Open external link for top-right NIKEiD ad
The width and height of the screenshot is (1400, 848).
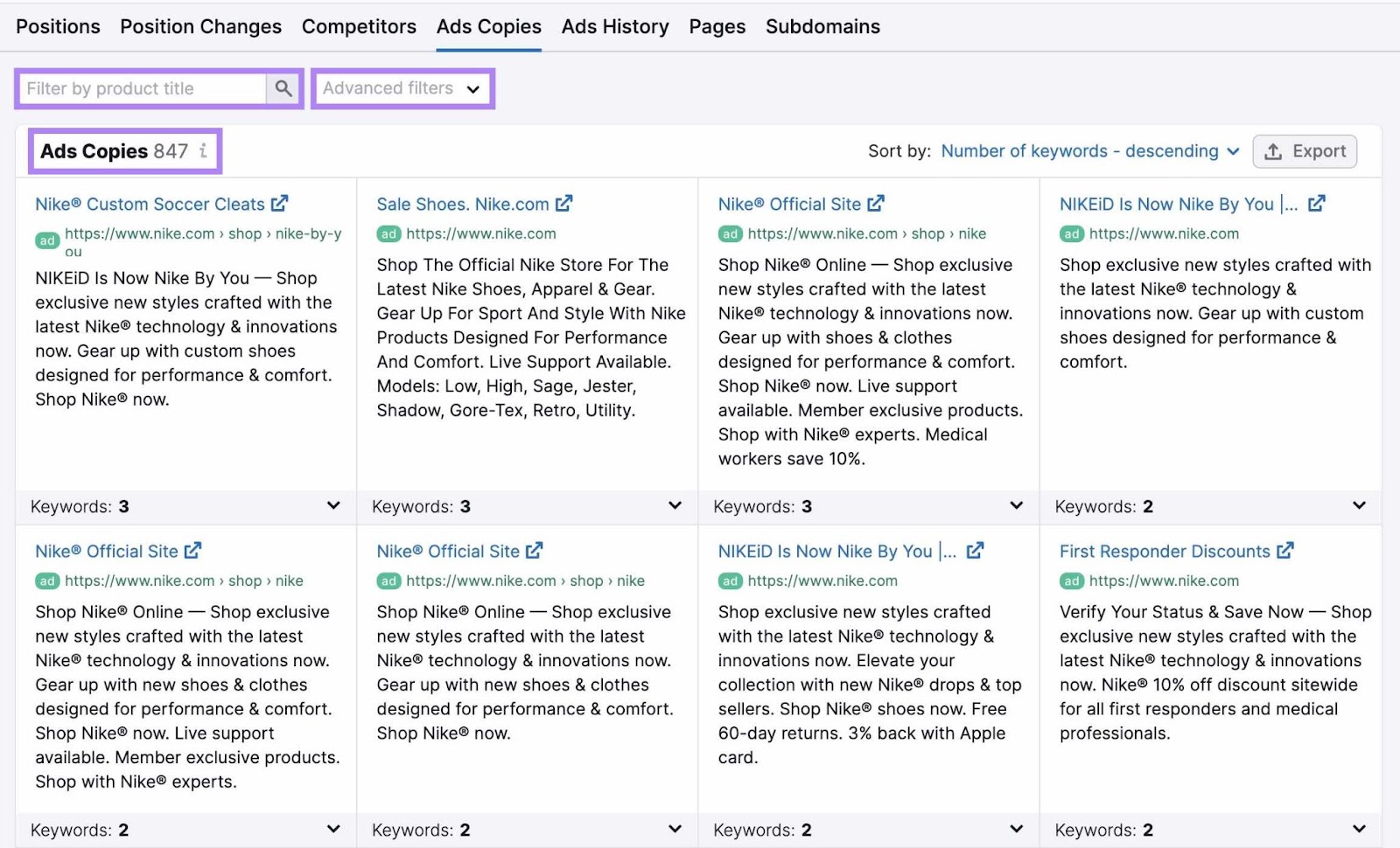point(1317,203)
